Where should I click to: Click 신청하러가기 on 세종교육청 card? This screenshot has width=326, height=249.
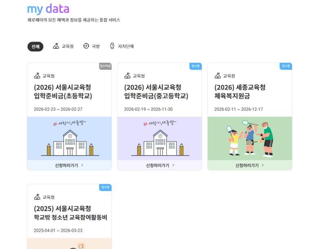(250, 165)
